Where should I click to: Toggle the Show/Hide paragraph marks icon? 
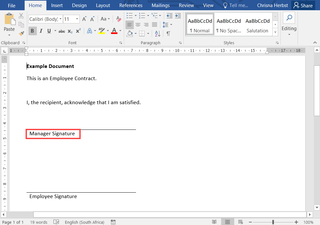pos(168,33)
